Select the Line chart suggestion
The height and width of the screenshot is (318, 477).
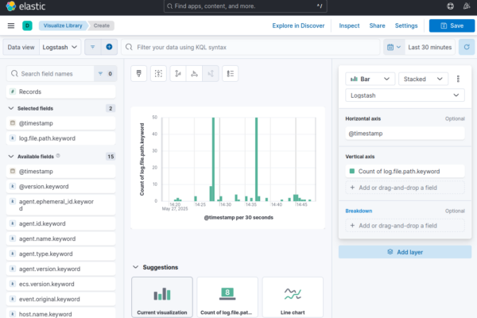click(293, 297)
